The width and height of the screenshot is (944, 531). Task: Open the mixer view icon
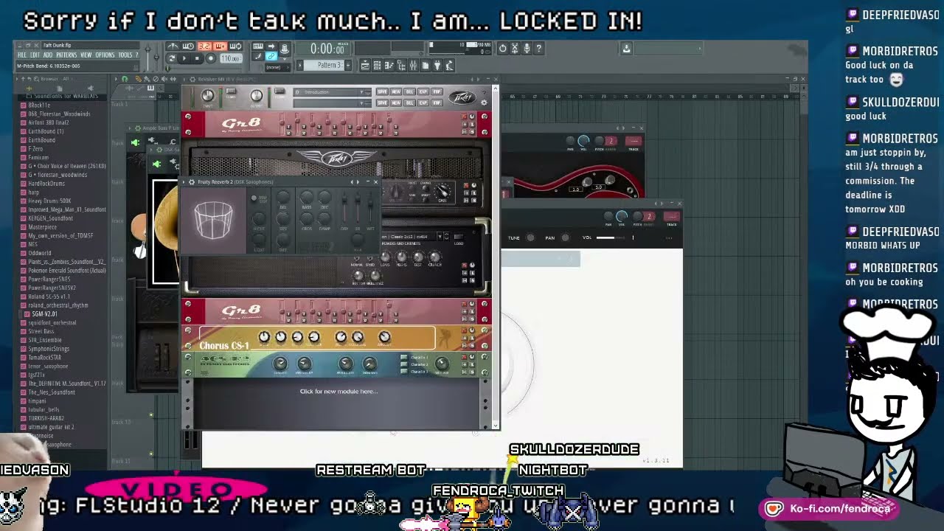[x=413, y=66]
